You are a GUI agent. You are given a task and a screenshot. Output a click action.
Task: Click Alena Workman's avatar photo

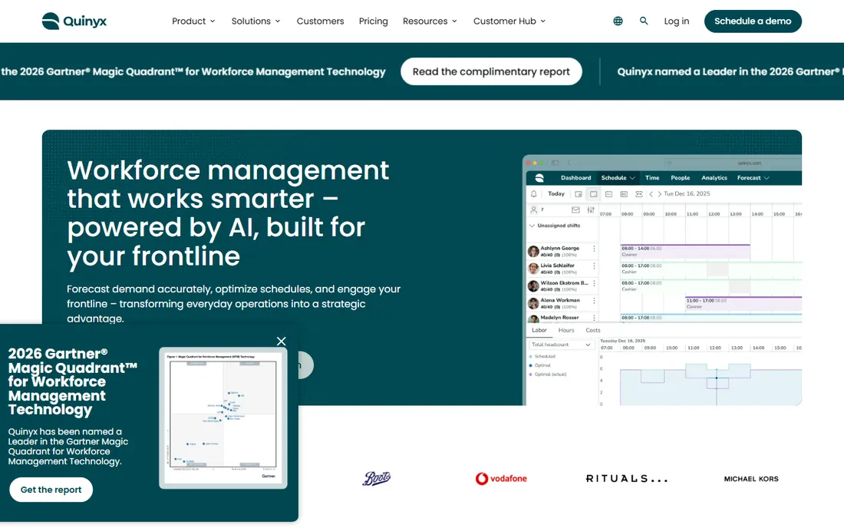point(533,303)
